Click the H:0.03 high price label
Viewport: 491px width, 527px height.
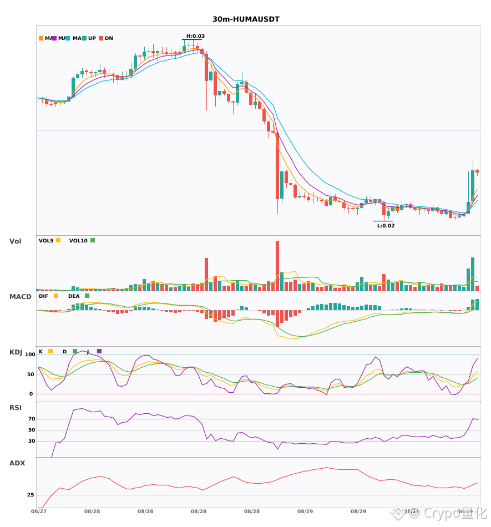pos(196,36)
